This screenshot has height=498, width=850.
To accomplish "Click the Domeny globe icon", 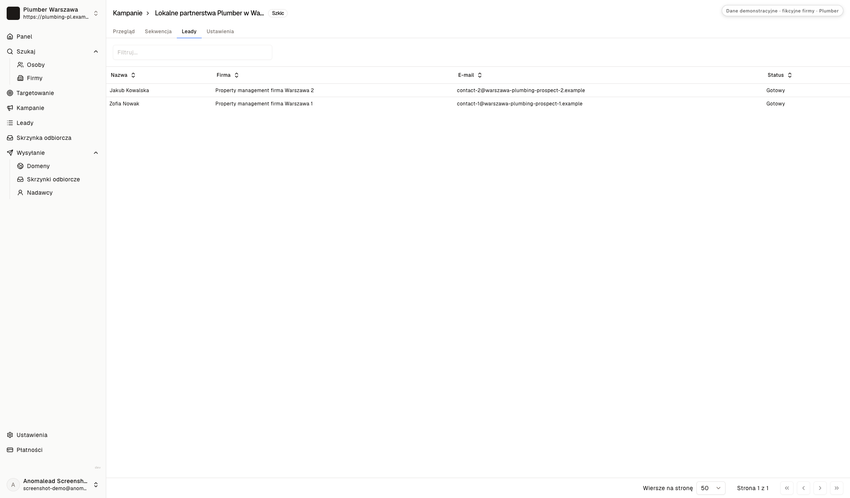I will [20, 166].
